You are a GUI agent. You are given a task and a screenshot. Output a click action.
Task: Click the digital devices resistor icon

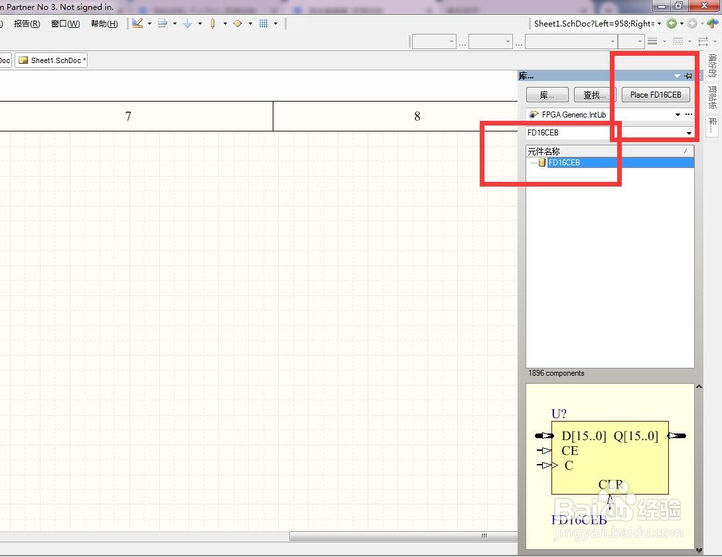(x=212, y=23)
